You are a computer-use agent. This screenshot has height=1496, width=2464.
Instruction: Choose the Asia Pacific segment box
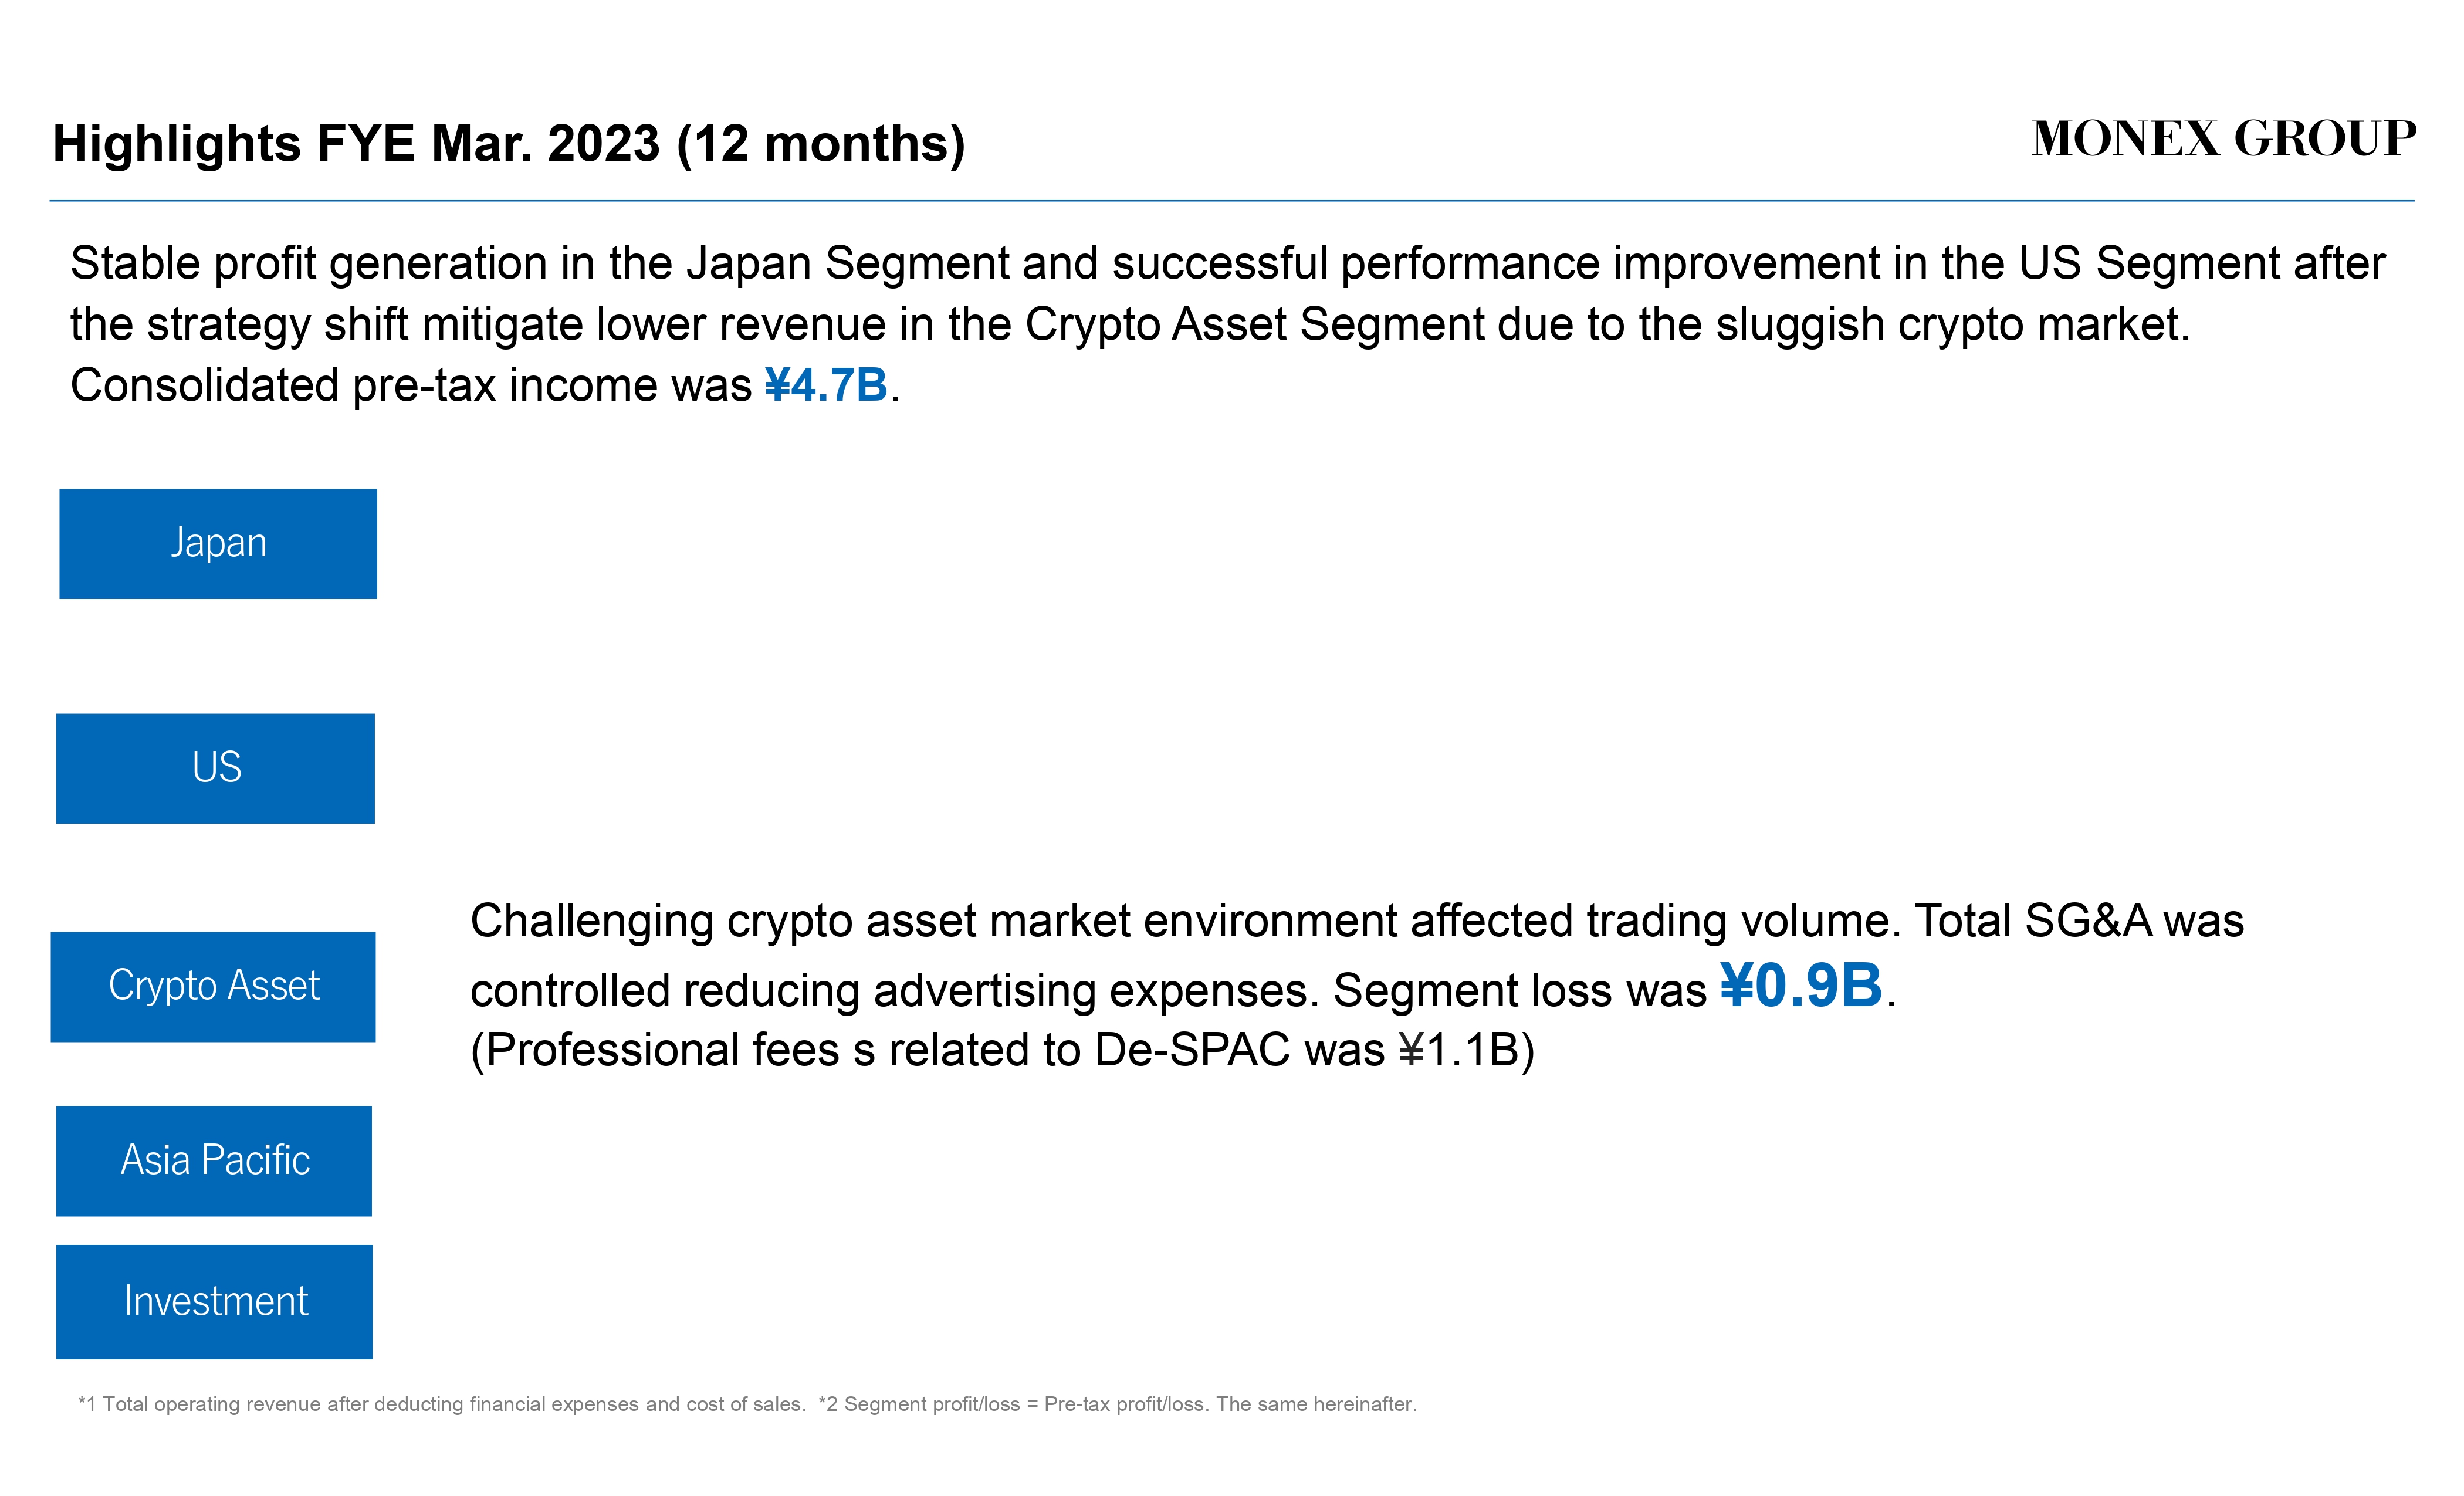point(214,1161)
